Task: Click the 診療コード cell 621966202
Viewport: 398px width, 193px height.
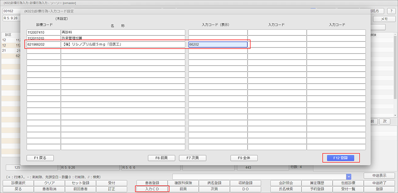Action: [x=43, y=45]
